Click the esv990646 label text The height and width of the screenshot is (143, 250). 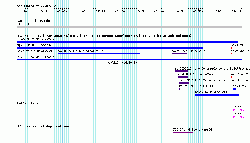point(240,51)
